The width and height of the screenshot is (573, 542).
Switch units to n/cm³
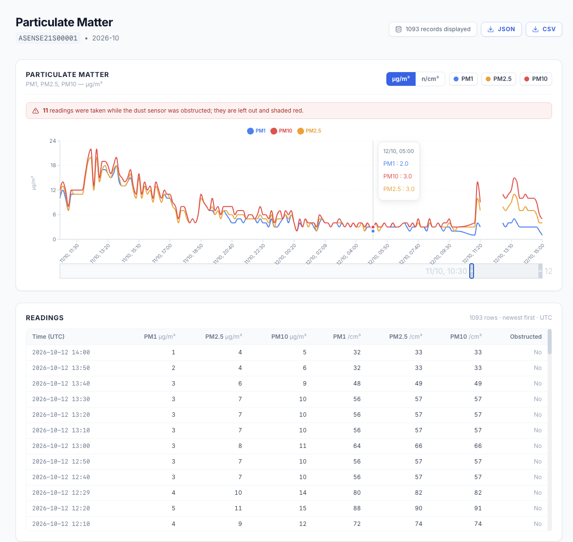(430, 79)
